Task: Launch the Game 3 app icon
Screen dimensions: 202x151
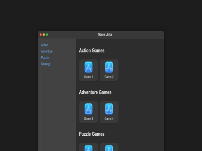Action: point(89,109)
